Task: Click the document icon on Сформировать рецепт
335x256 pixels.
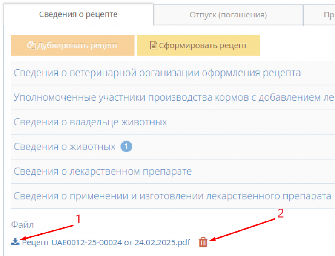Action: tap(154, 46)
